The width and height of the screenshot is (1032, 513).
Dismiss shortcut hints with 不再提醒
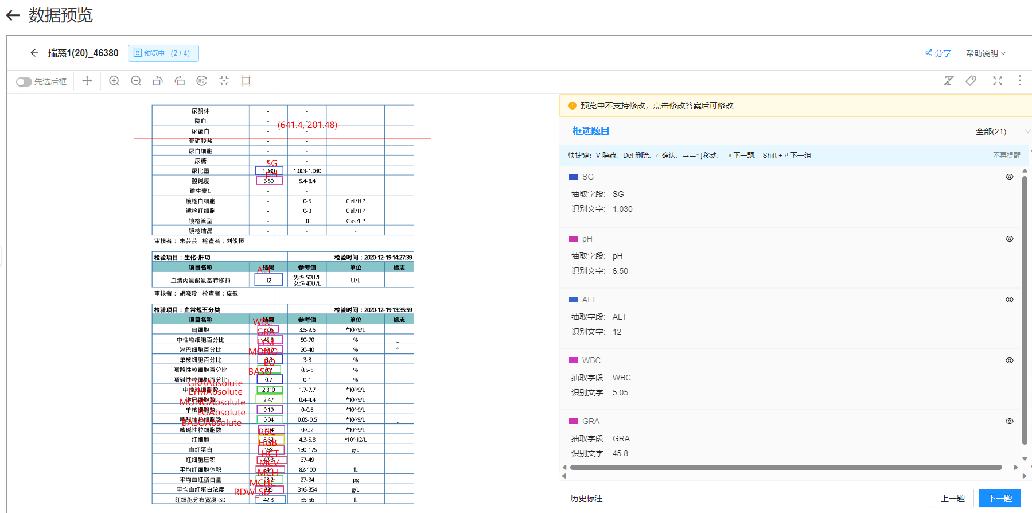point(1007,156)
